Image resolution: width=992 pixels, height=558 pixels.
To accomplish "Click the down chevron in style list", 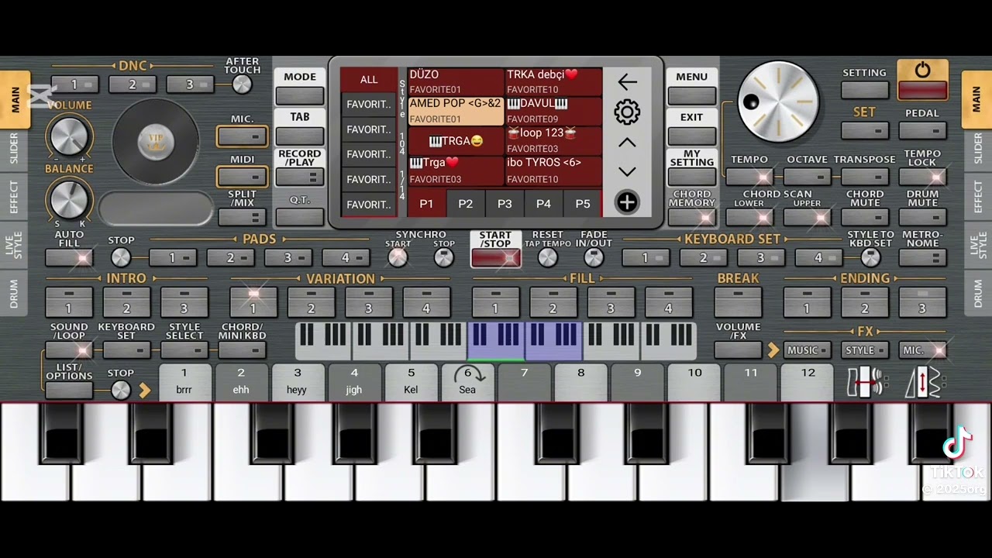I will (627, 172).
